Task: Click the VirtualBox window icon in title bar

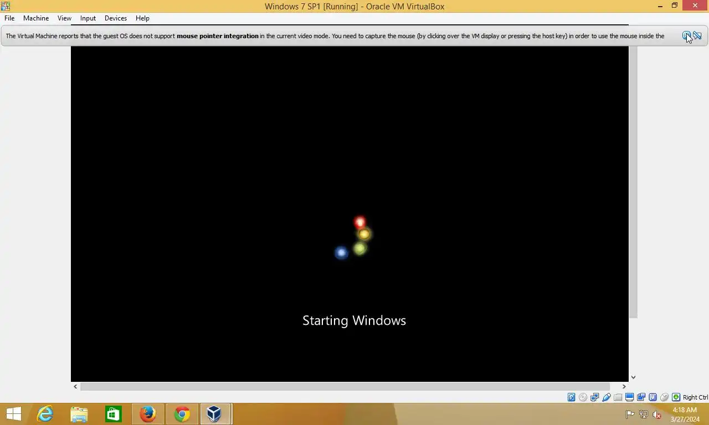Action: pyautogui.click(x=6, y=6)
